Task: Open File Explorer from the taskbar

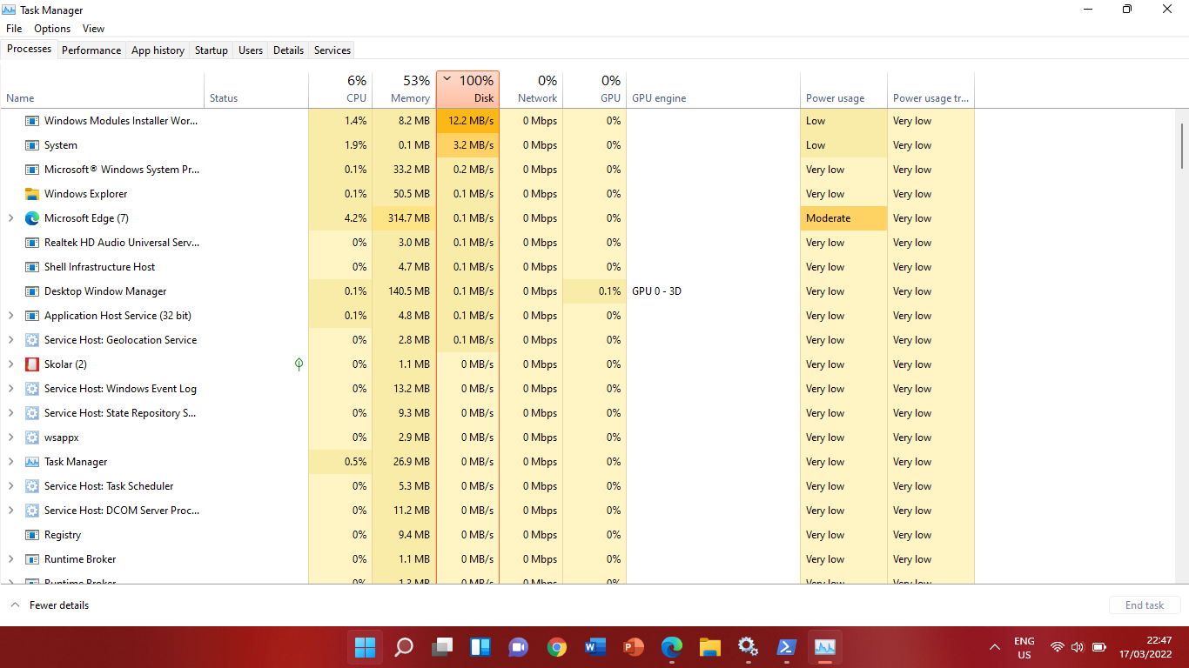Action: [710, 647]
